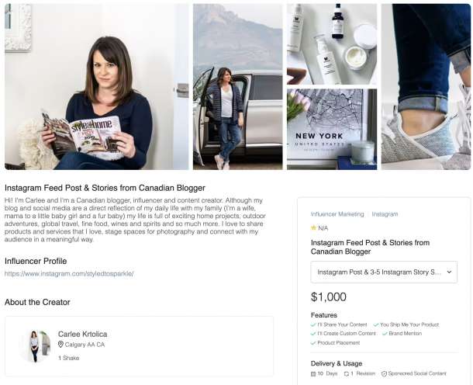Click the checkmark beside I'll Create Custom Content
This screenshot has height=385, width=473.
pyautogui.click(x=313, y=334)
